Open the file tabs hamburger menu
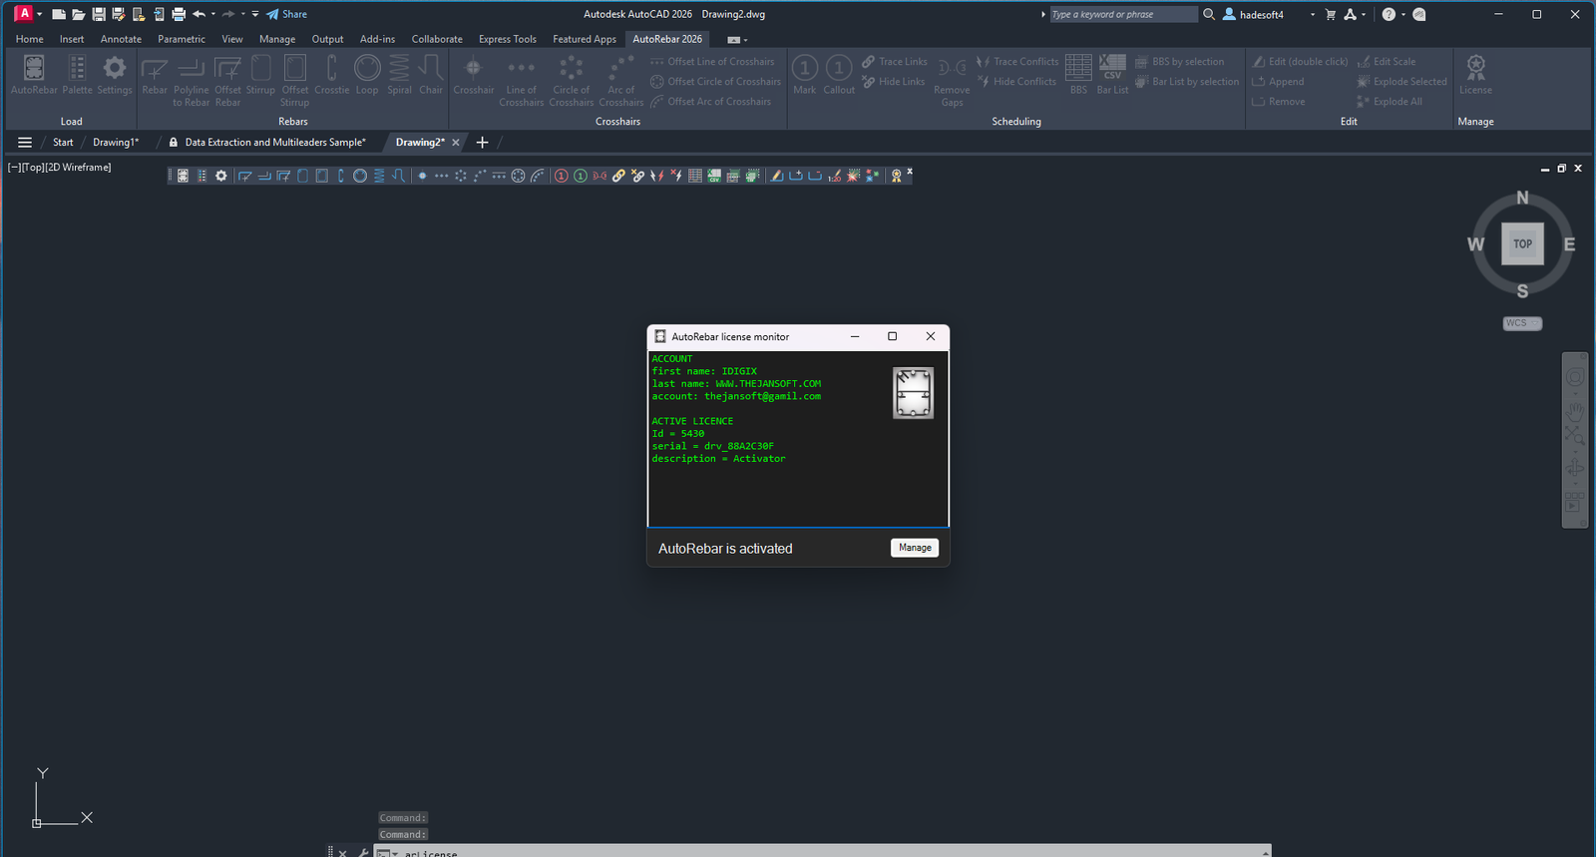Screen dimensions: 1596x857 pyautogui.click(x=25, y=143)
